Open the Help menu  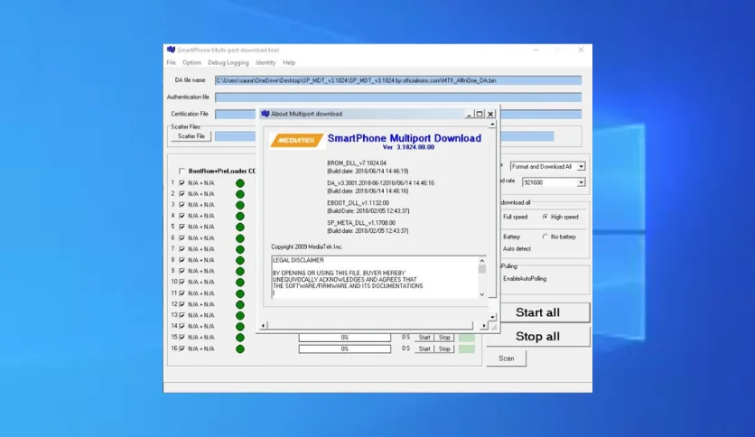click(x=289, y=62)
